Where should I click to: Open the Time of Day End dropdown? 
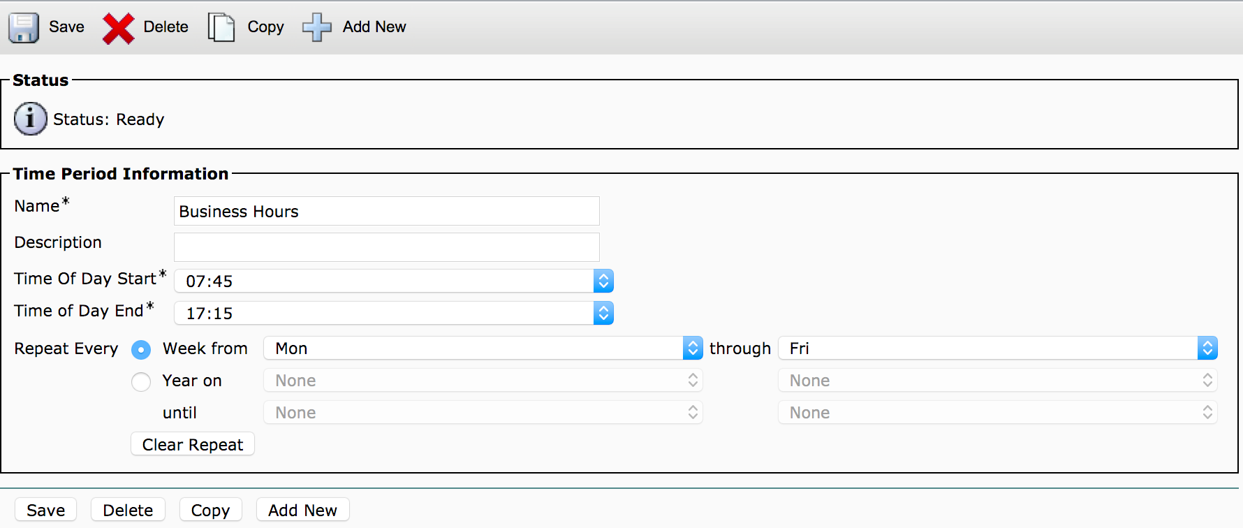(393, 313)
